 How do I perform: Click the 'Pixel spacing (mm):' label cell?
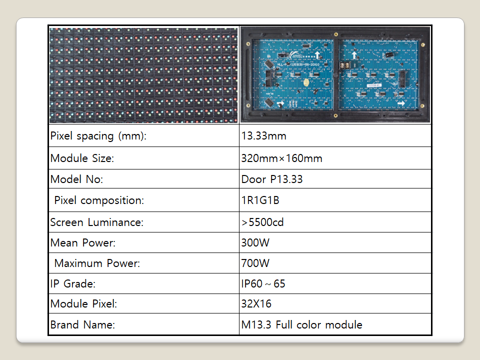pyautogui.click(x=98, y=136)
